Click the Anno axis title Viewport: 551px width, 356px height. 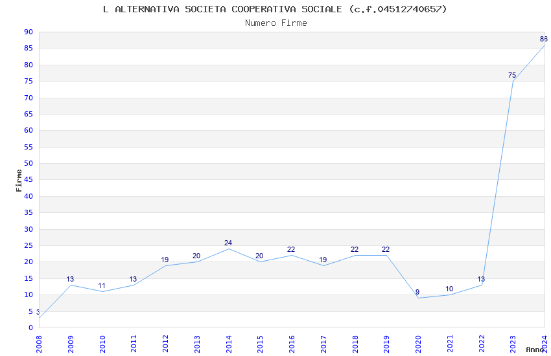[x=535, y=350]
